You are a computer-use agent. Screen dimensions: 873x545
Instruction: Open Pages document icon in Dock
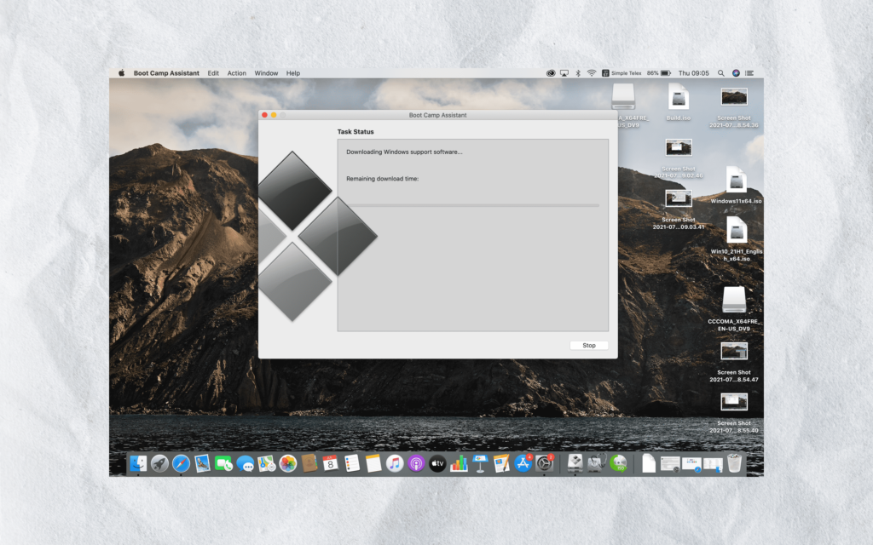(501, 463)
